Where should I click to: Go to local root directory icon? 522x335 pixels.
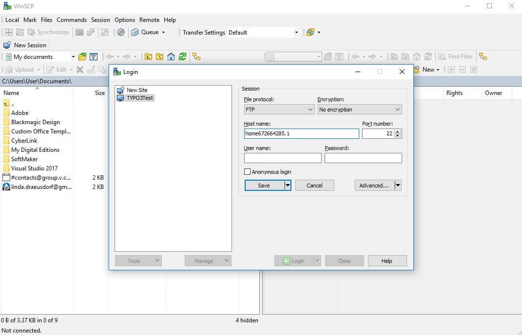(x=159, y=57)
